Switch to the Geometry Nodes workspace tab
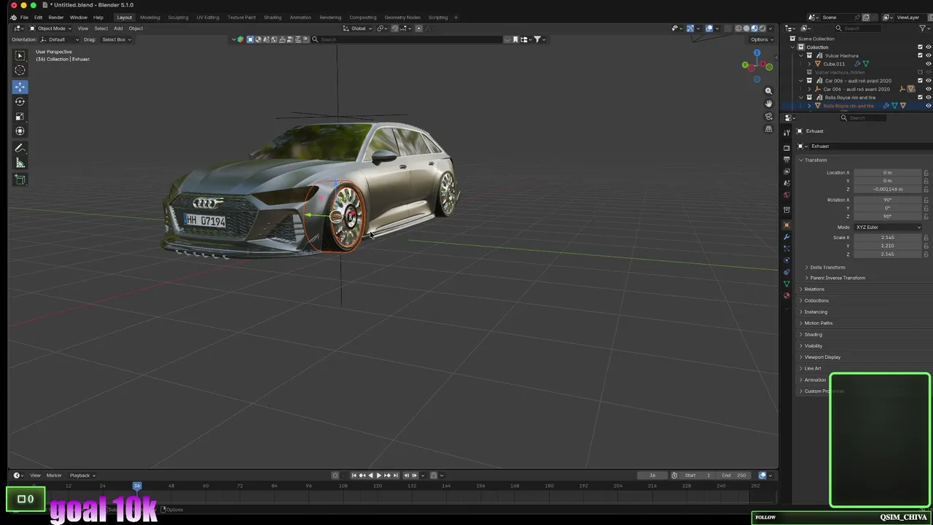933x525 pixels. (402, 17)
